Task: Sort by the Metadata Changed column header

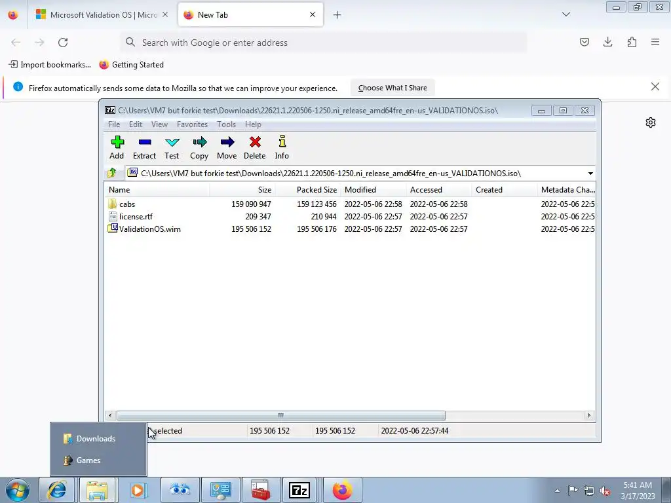Action: click(567, 190)
